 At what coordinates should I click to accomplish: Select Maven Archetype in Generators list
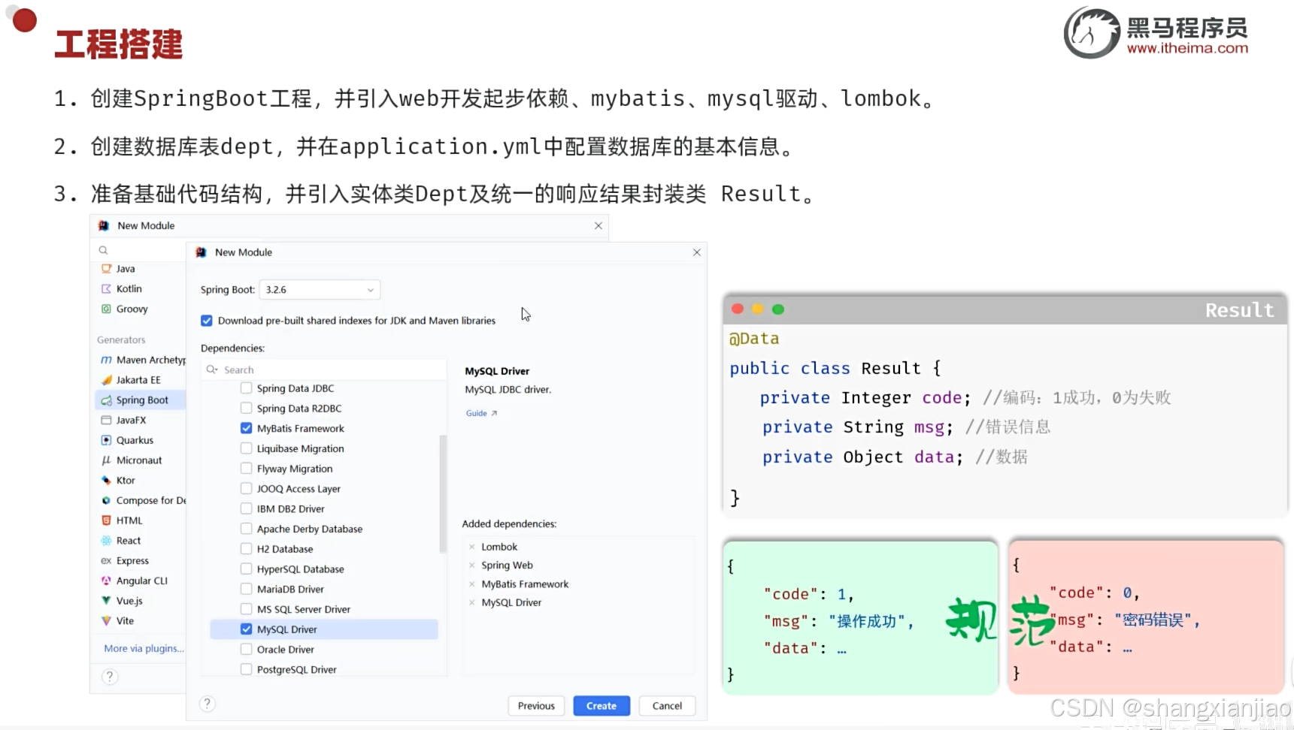click(x=141, y=360)
